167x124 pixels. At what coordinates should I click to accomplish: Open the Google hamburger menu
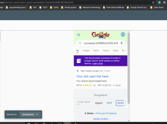point(79,35)
